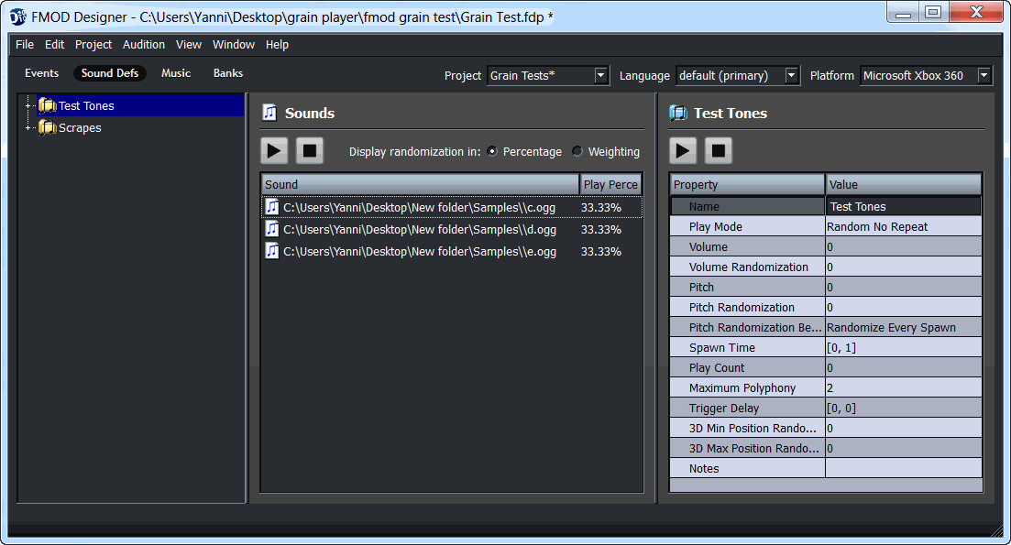Image resolution: width=1011 pixels, height=545 pixels.
Task: Click the c.ogg play percentage 33.33%
Action: pyautogui.click(x=601, y=207)
